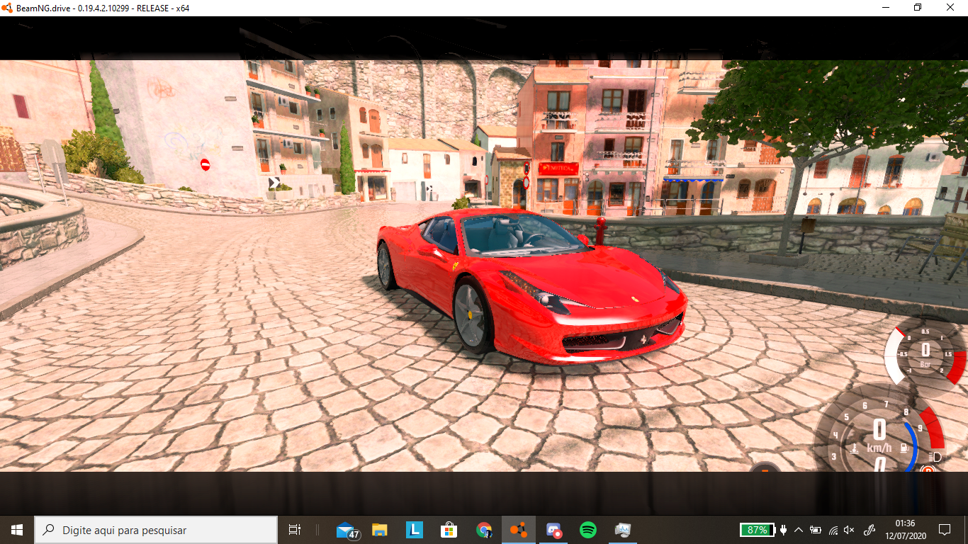968x544 pixels.
Task: Select the BeamNG.drive taskbar icon
Action: tap(519, 530)
